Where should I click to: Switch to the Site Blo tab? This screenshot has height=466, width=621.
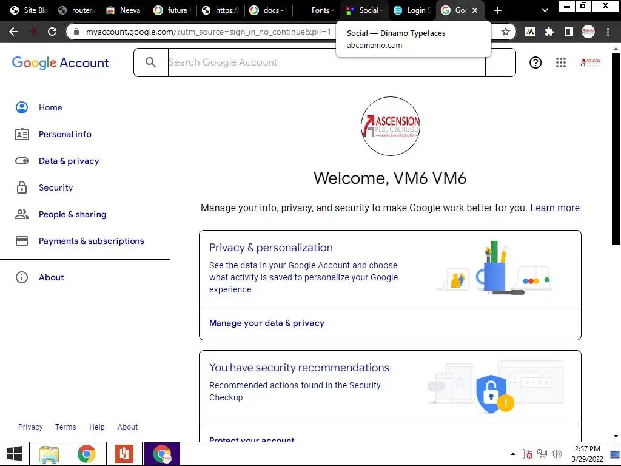(29, 10)
